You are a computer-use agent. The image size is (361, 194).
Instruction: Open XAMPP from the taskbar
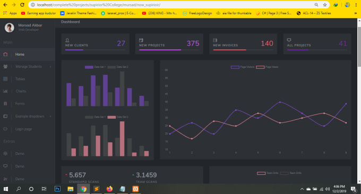click(x=135, y=189)
